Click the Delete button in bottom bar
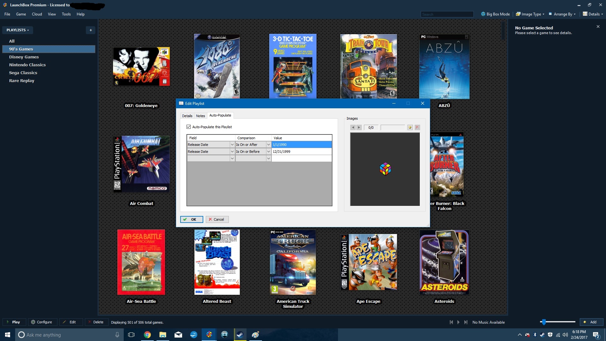Viewport: 606px width, 341px height. 96,322
